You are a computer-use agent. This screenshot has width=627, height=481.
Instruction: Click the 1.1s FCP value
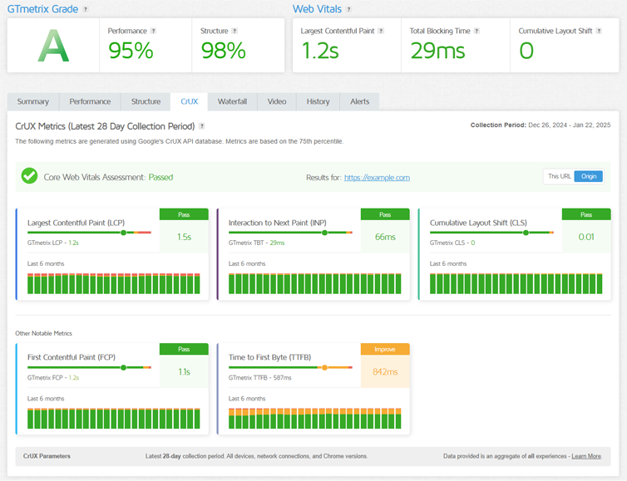(184, 372)
